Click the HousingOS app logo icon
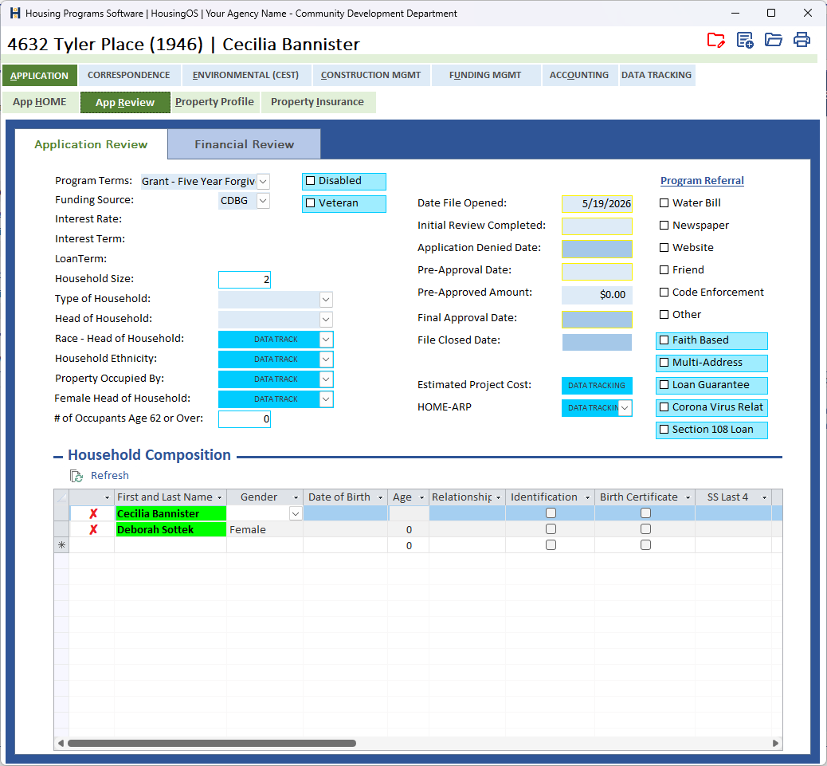Screen dimensions: 827x766 [x=15, y=14]
